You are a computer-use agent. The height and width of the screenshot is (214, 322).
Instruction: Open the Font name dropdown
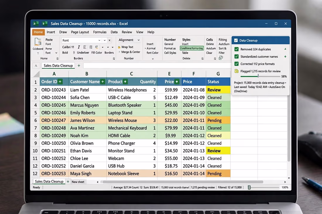coord(100,40)
